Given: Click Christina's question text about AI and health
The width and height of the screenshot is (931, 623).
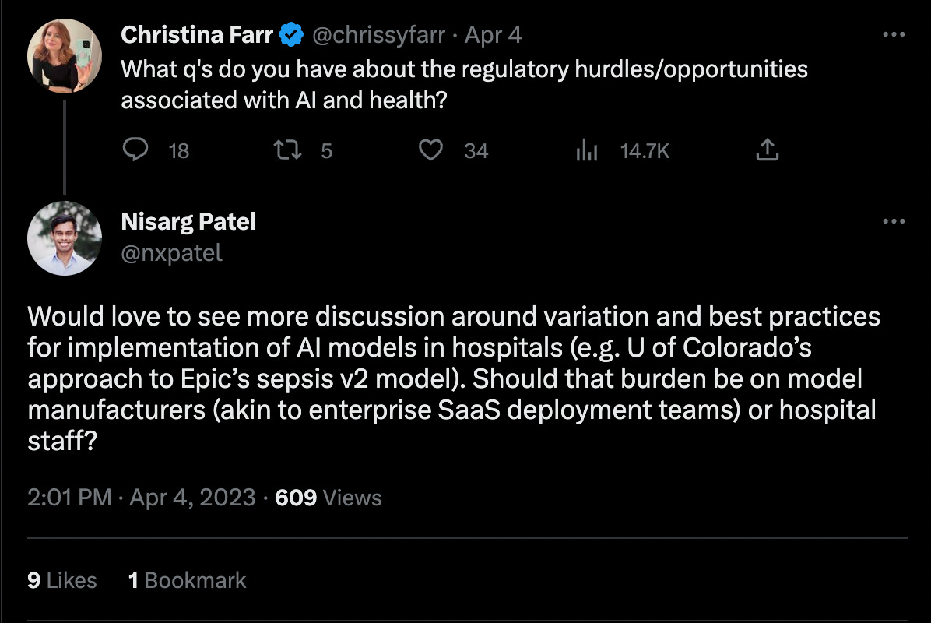Looking at the screenshot, I should (x=463, y=84).
